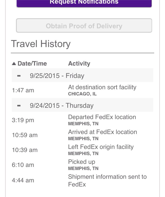Collapse the 9/25/2015 Friday section
This screenshot has height=197, width=165.
point(19,76)
